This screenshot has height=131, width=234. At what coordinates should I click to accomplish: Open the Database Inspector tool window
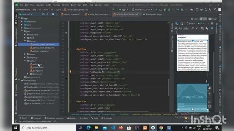pyautogui.click(x=54, y=118)
